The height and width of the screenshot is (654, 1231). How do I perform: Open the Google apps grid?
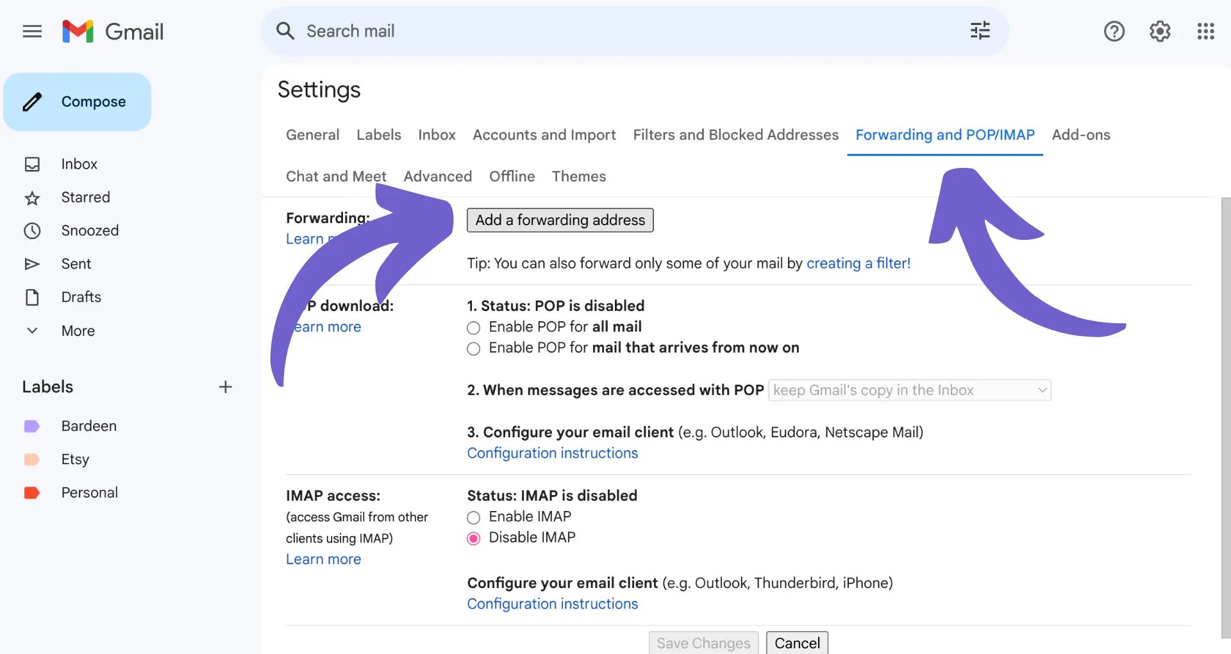(1205, 31)
